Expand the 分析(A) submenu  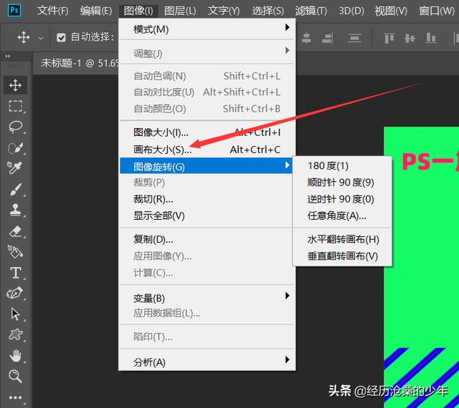[x=207, y=361]
